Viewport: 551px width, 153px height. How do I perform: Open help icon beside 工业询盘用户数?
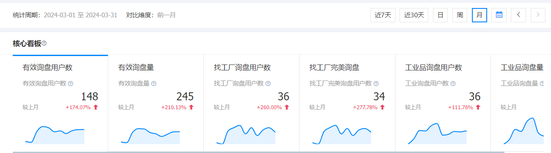pyautogui.click(x=453, y=83)
